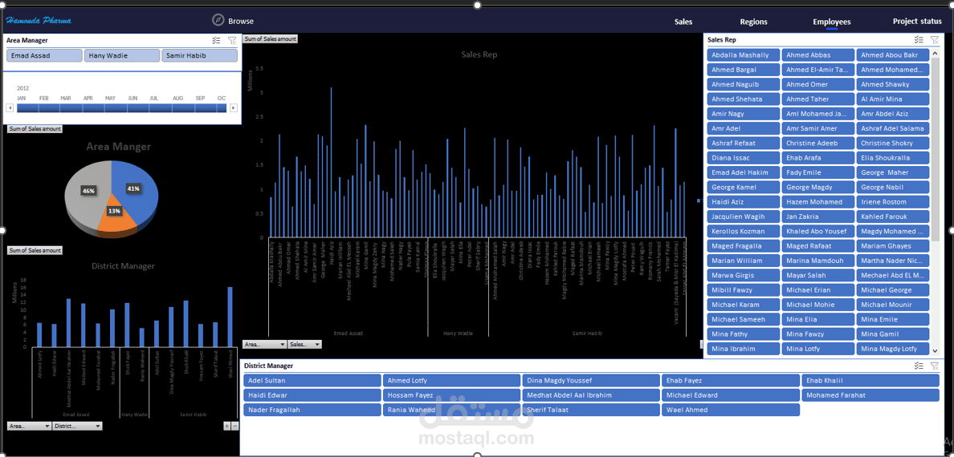Enable multi-select in Area Manager slicer
Image resolution: width=954 pixels, height=457 pixels.
(216, 40)
